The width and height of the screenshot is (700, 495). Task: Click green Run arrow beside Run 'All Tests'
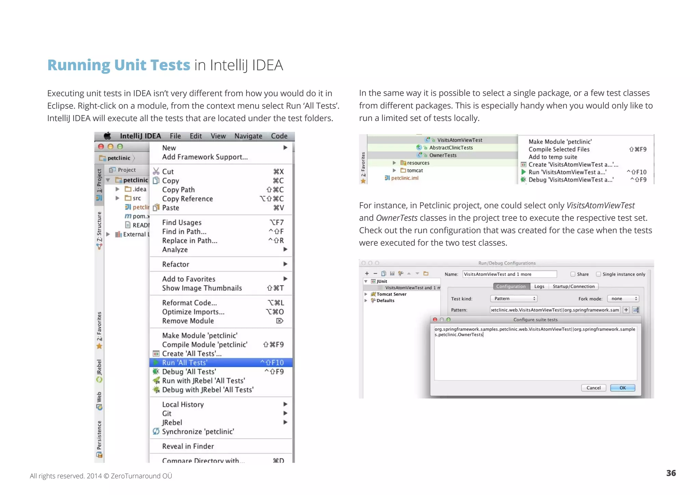click(156, 362)
